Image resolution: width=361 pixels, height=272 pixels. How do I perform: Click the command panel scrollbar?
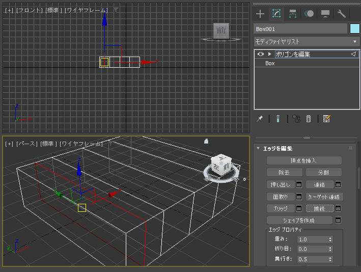coord(358,179)
